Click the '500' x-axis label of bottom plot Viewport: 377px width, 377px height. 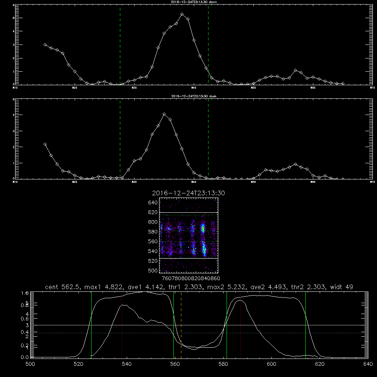[x=30, y=364]
